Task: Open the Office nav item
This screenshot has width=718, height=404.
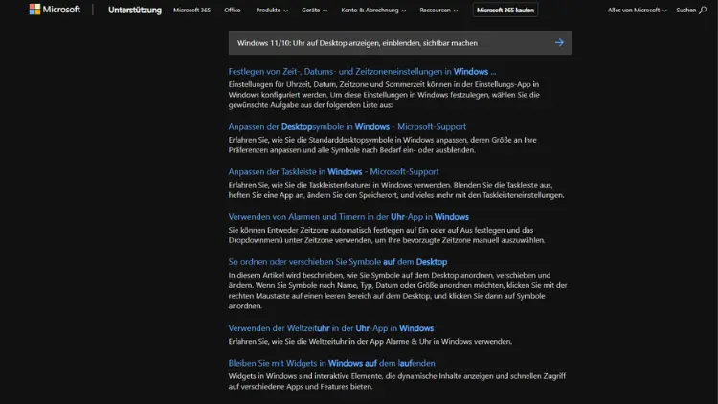Action: [233, 10]
